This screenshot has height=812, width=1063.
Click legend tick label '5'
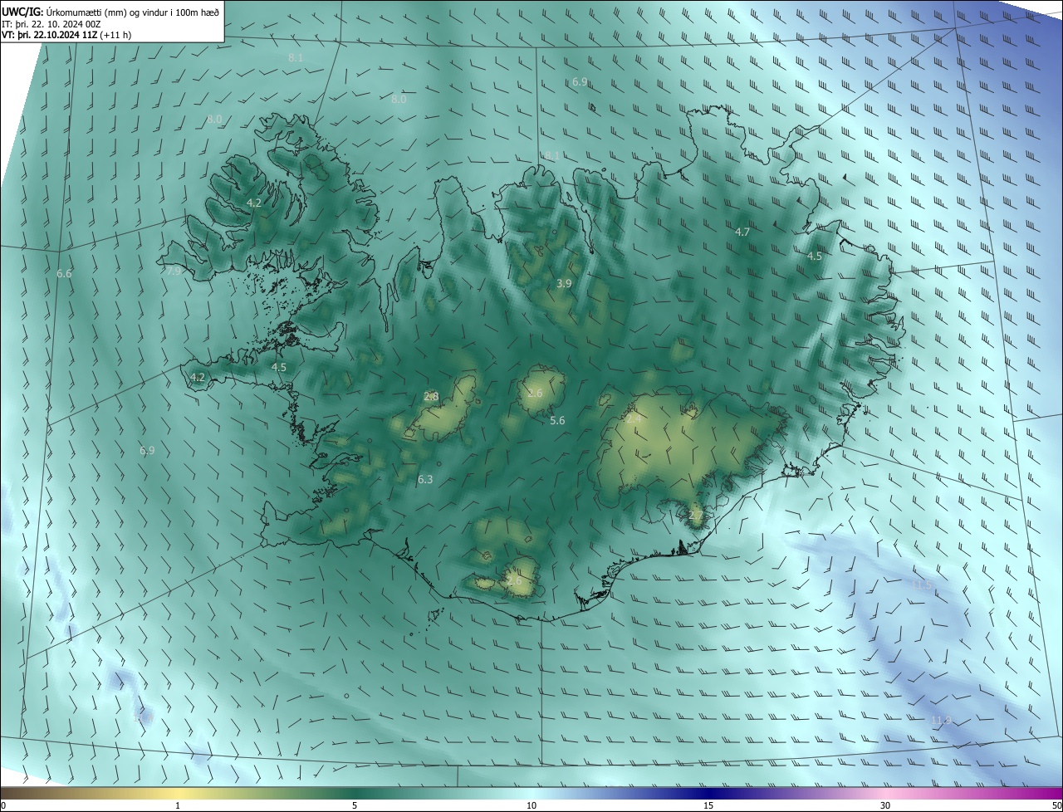(x=355, y=805)
